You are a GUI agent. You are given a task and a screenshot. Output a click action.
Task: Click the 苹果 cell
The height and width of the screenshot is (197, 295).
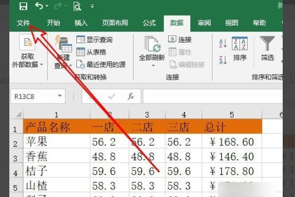click(x=57, y=141)
